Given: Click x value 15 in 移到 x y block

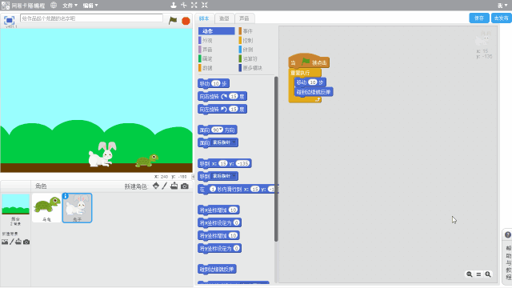Looking at the screenshot, I should pos(223,163).
